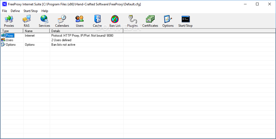The width and height of the screenshot is (276, 139).
Task: Click the '2 Users defined' details text
Action: tap(61, 40)
